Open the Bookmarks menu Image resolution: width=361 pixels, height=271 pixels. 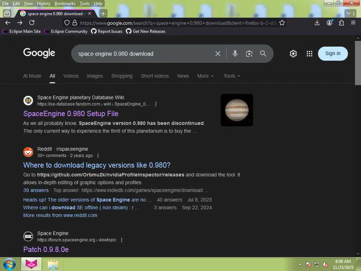pos(65,4)
